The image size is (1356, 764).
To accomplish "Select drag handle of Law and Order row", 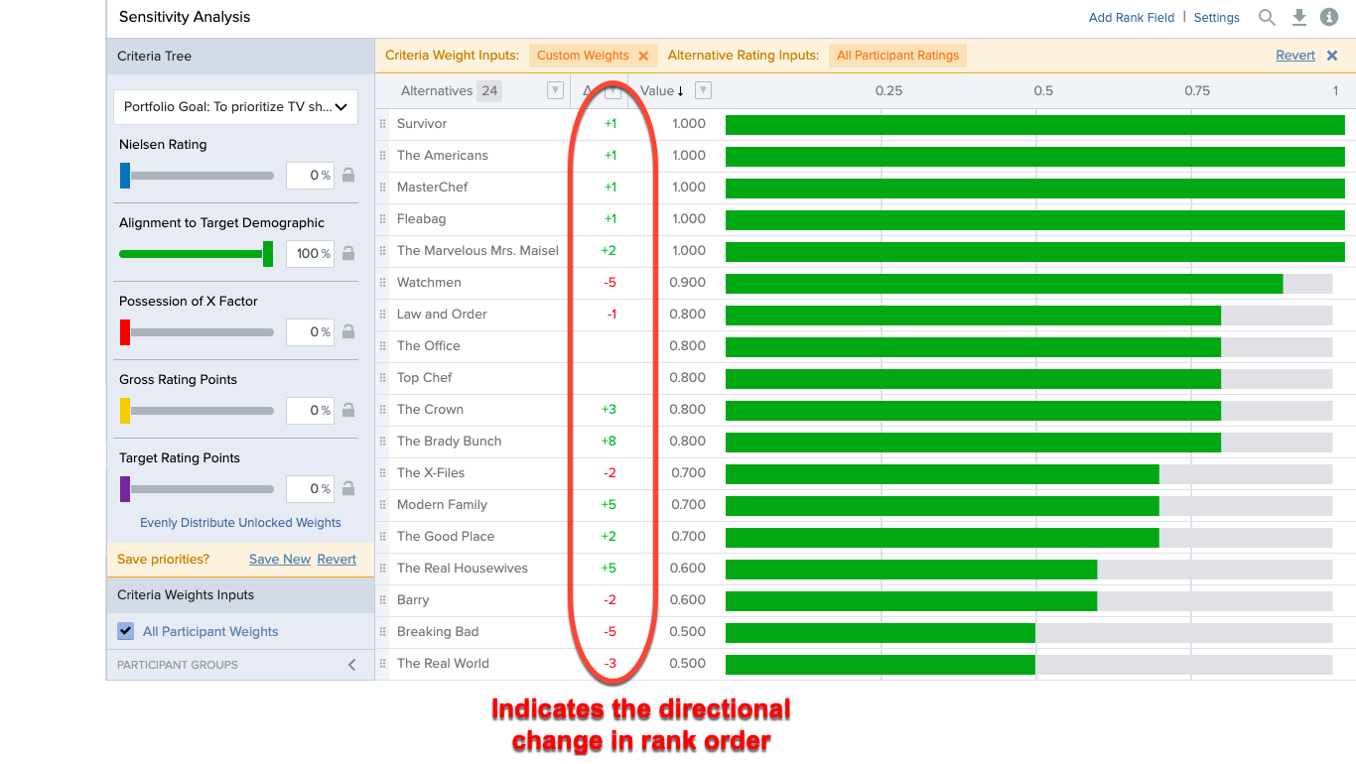I will (383, 315).
